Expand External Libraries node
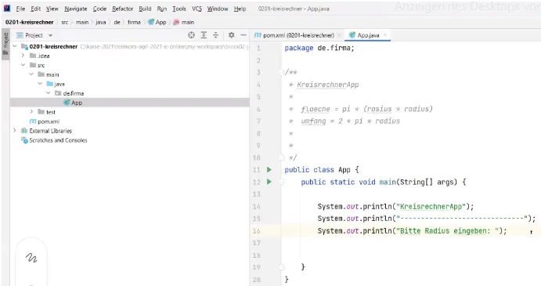Viewport: 541px width, 286px height. [15, 131]
